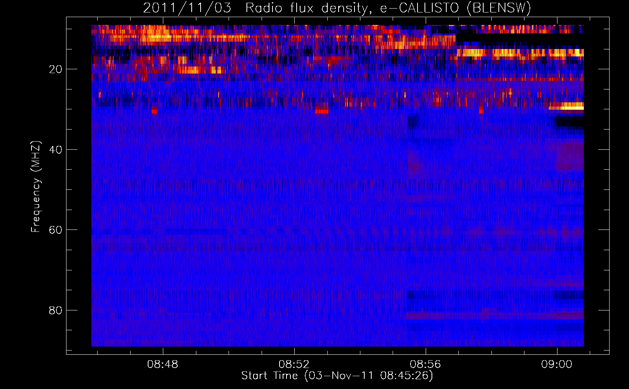Click the 80 MHz frequency tick label
Screen dimensions: 629x389
point(56,310)
